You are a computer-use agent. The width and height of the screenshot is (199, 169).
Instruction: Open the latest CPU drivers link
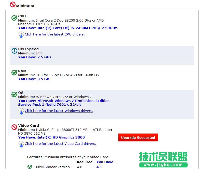pos(55,34)
